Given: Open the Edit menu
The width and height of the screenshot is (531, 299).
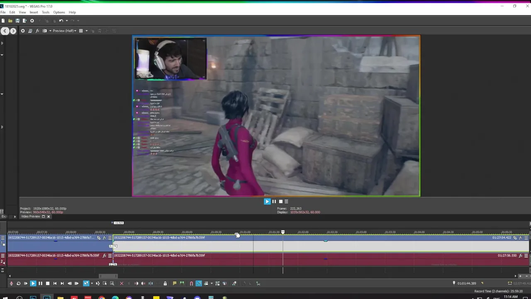Looking at the screenshot, I should [x=12, y=12].
